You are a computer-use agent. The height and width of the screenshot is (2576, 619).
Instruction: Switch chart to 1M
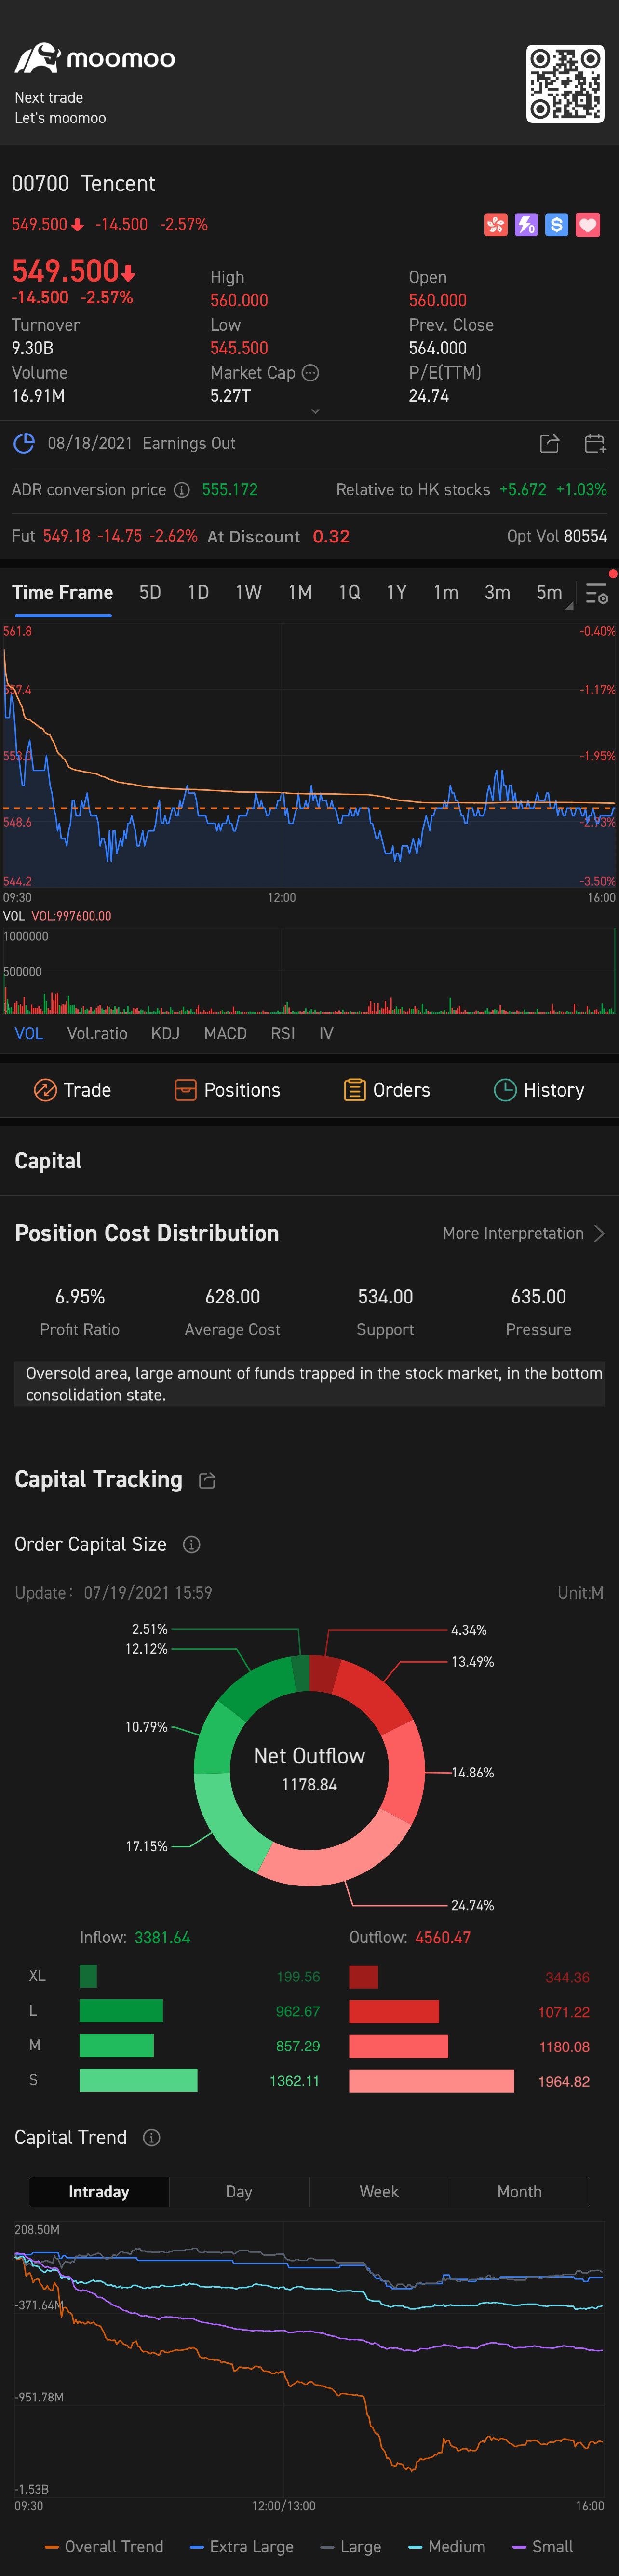tap(300, 592)
